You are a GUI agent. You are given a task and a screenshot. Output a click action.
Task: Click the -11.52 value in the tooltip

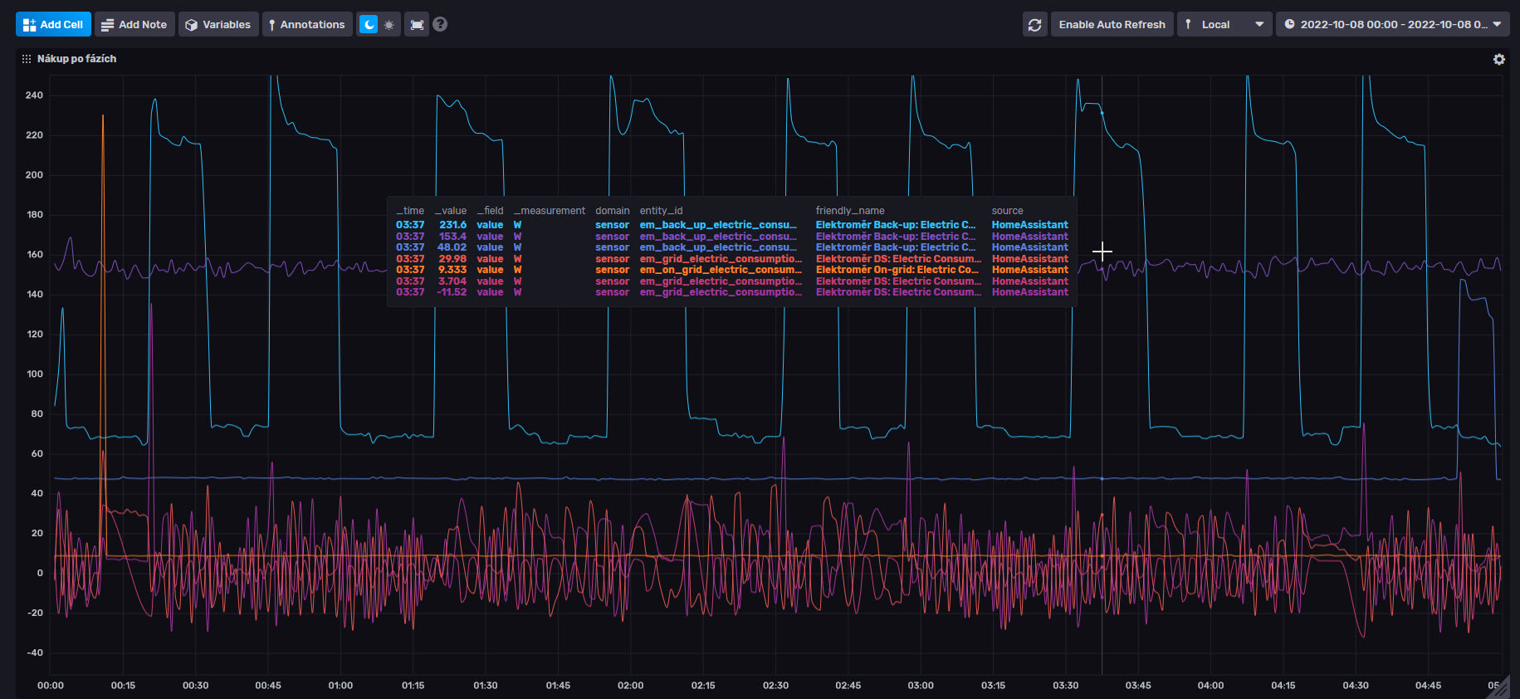[452, 292]
